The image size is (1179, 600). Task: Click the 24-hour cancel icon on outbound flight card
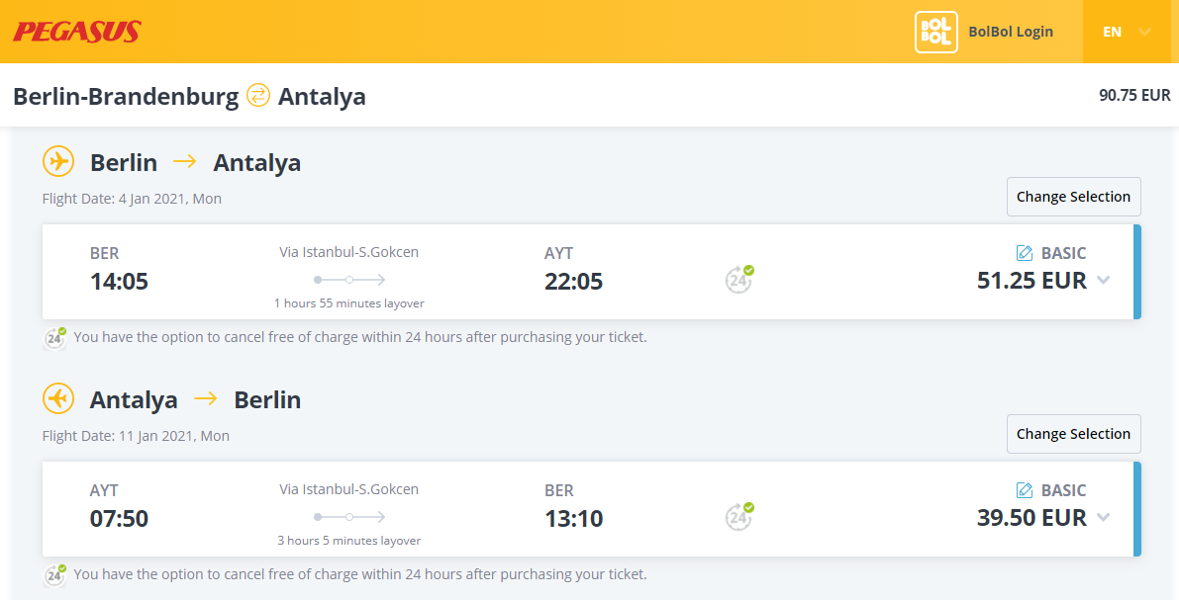click(739, 280)
